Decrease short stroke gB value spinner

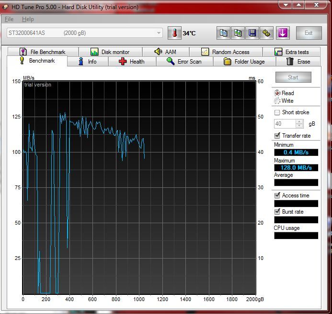[x=299, y=126]
